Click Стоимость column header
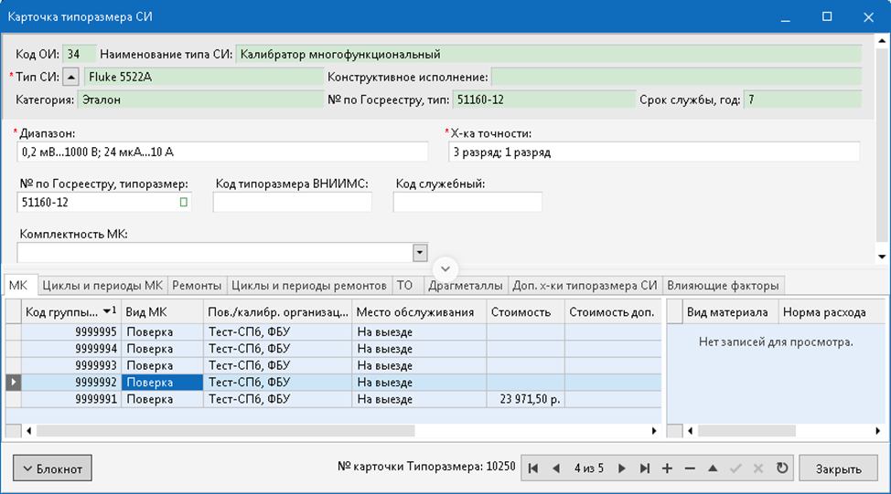891x494 pixels. coord(525,312)
